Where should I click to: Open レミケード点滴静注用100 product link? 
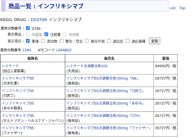pos(87,66)
